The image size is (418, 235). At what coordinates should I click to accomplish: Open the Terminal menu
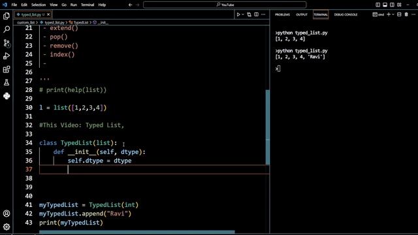(x=88, y=5)
